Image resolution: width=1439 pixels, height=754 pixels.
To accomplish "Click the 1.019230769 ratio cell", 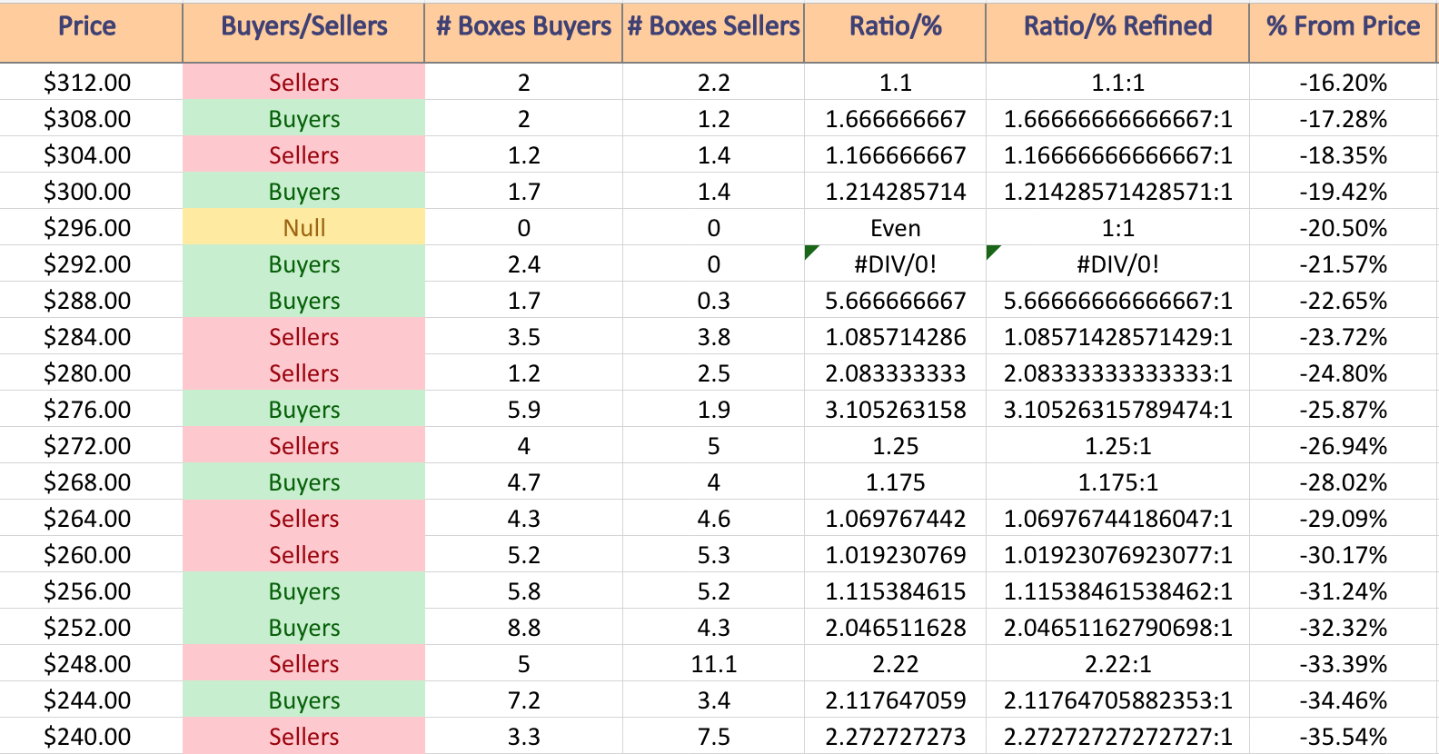I will pyautogui.click(x=895, y=555).
